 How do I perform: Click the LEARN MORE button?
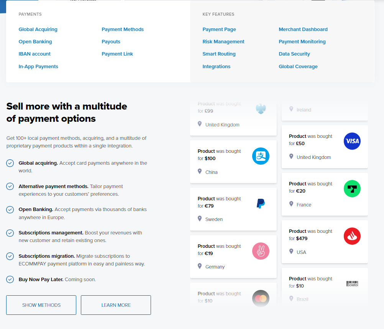pyautogui.click(x=115, y=305)
